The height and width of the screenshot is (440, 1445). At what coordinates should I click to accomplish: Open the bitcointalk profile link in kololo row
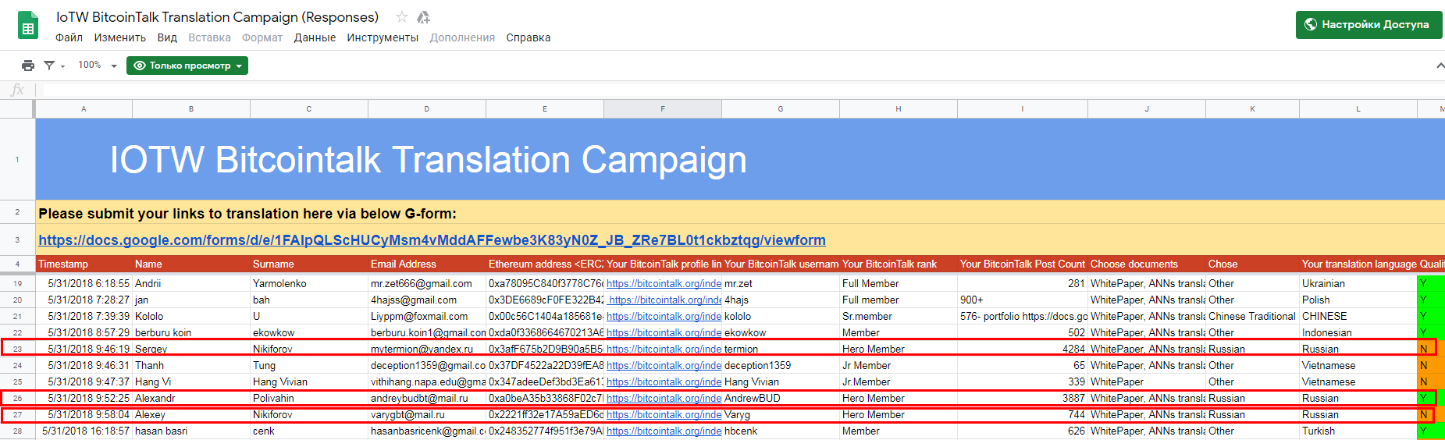(x=664, y=316)
